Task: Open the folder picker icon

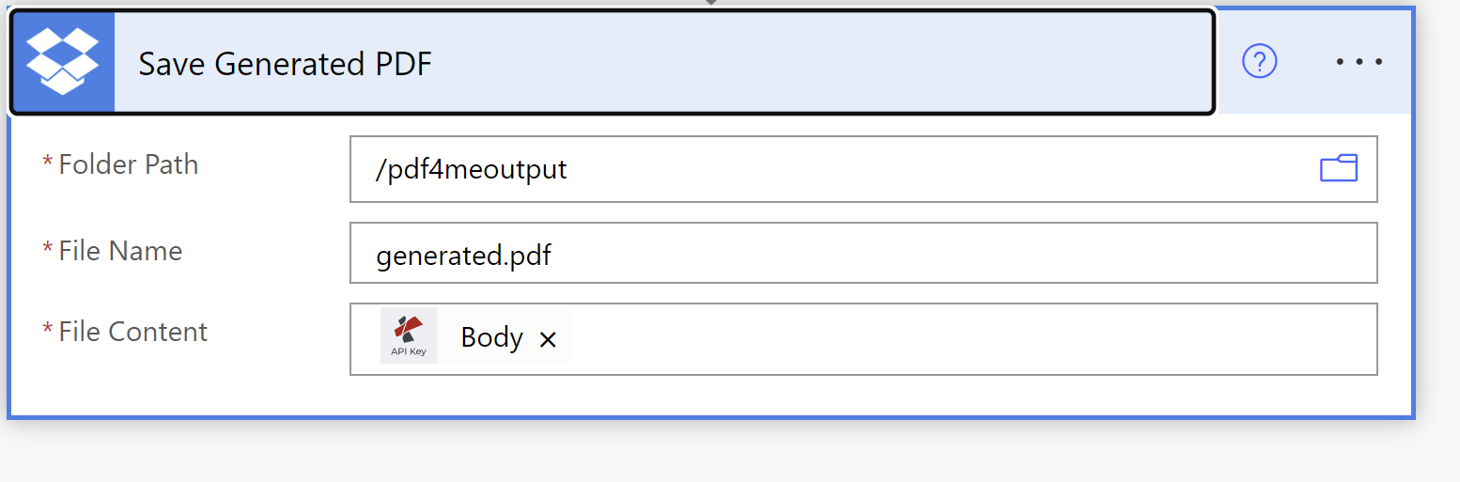Action: pos(1339,169)
